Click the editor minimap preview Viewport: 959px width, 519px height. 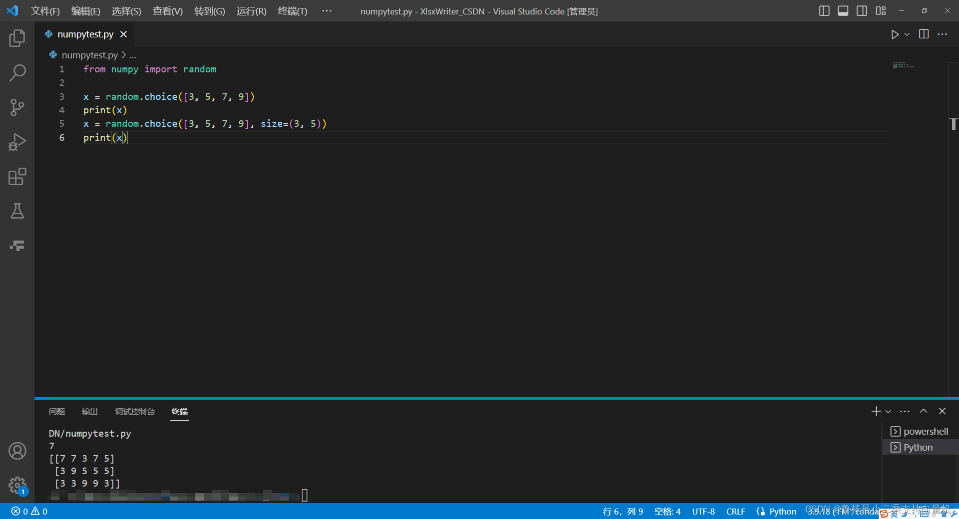(904, 65)
